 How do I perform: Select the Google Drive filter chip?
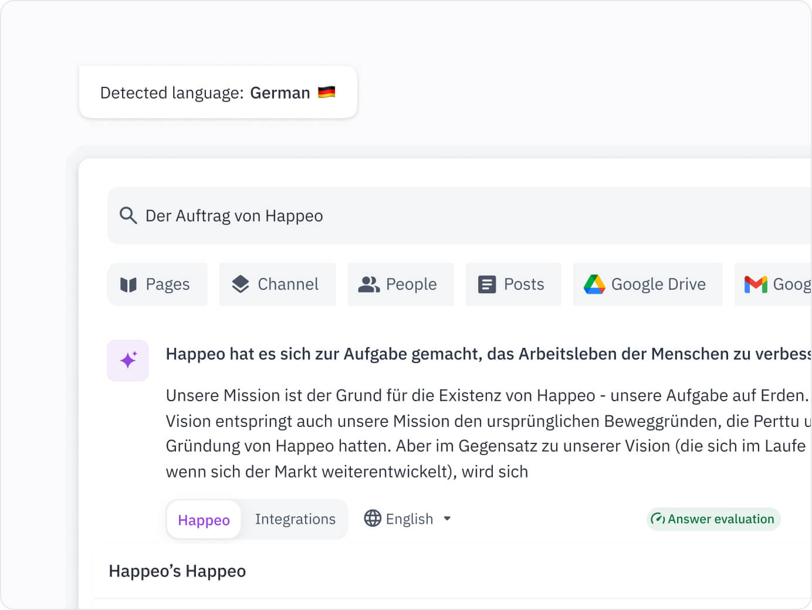[x=648, y=284]
